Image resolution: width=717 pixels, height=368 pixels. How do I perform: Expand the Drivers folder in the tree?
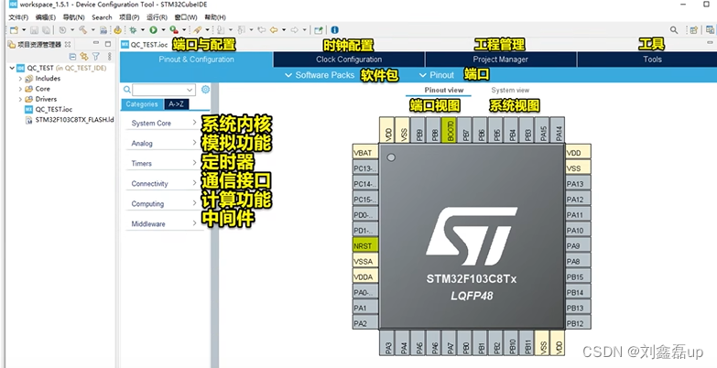tap(20, 99)
